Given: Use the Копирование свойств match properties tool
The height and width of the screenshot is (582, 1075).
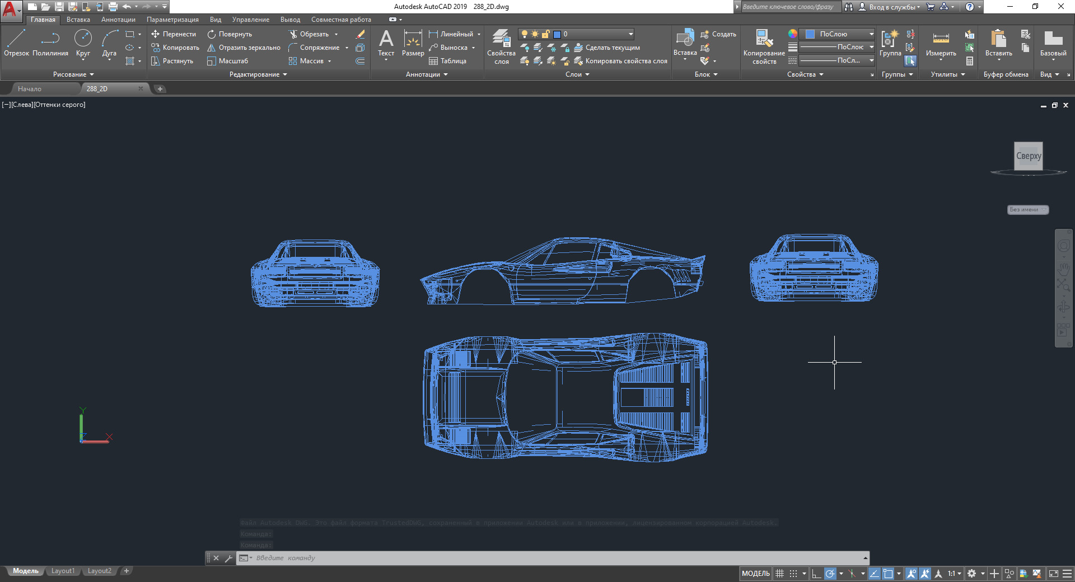Looking at the screenshot, I should (x=764, y=47).
